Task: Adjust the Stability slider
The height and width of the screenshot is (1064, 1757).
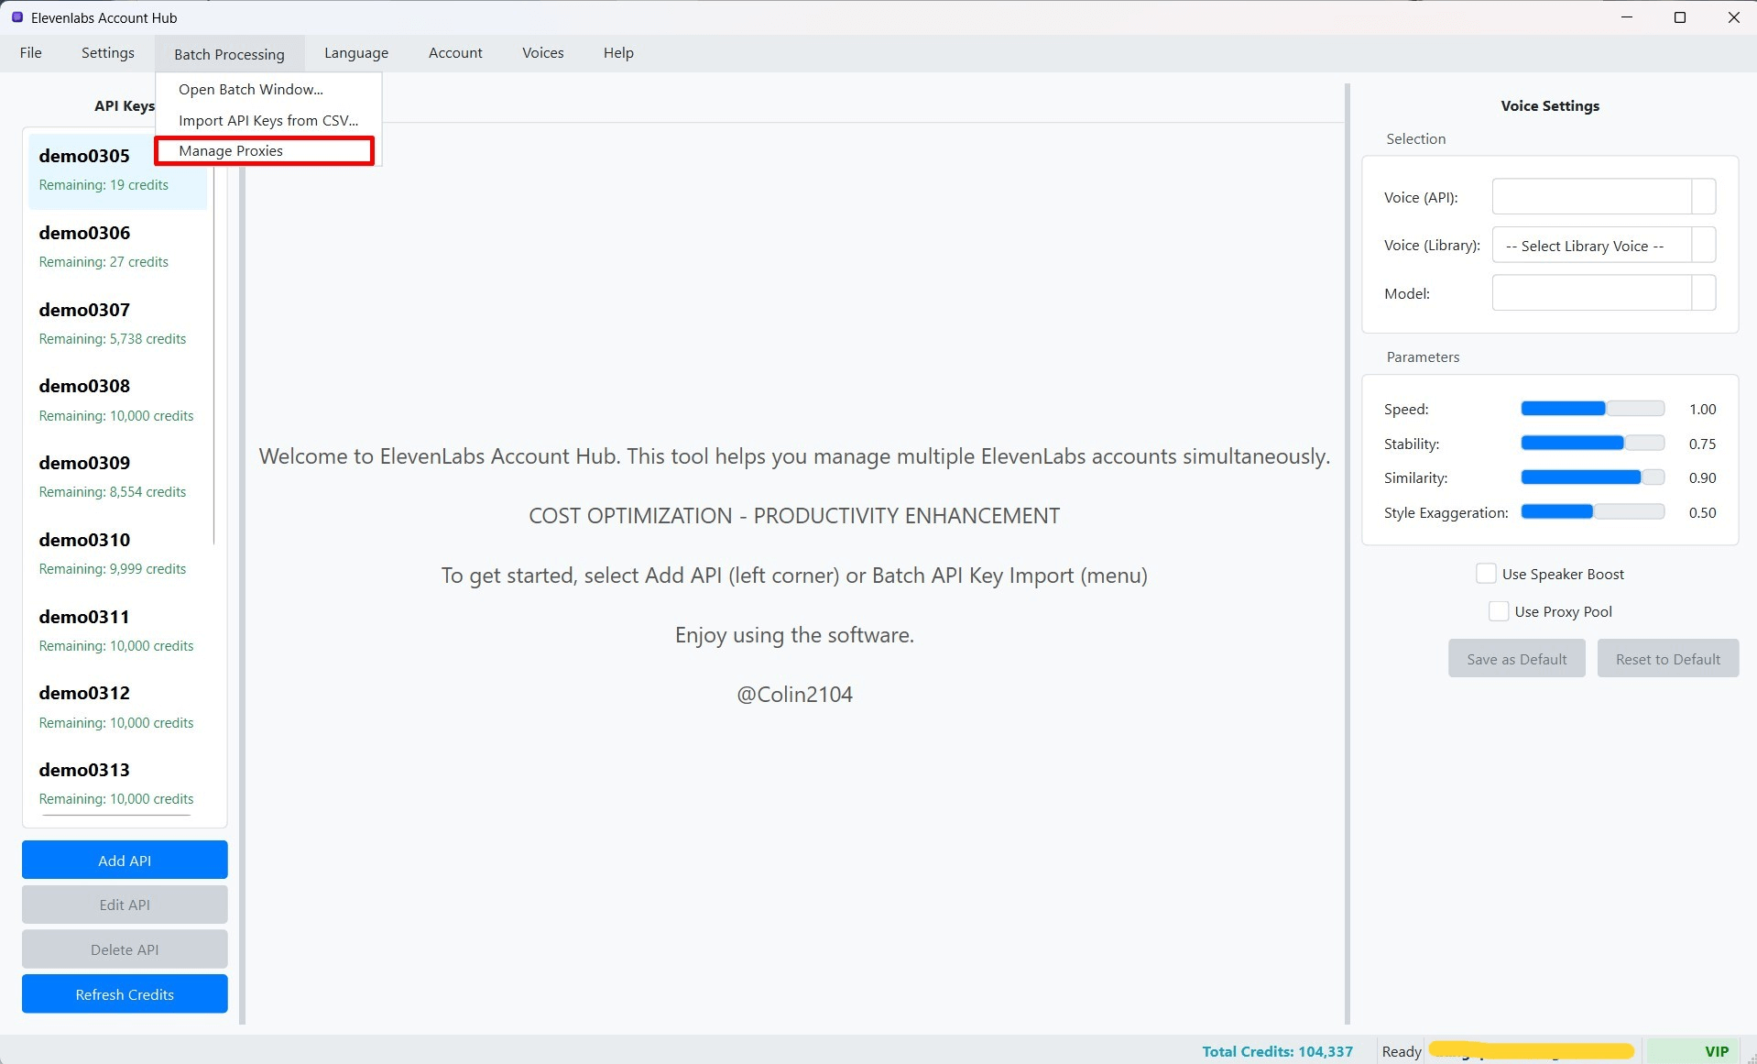Action: [x=1592, y=444]
